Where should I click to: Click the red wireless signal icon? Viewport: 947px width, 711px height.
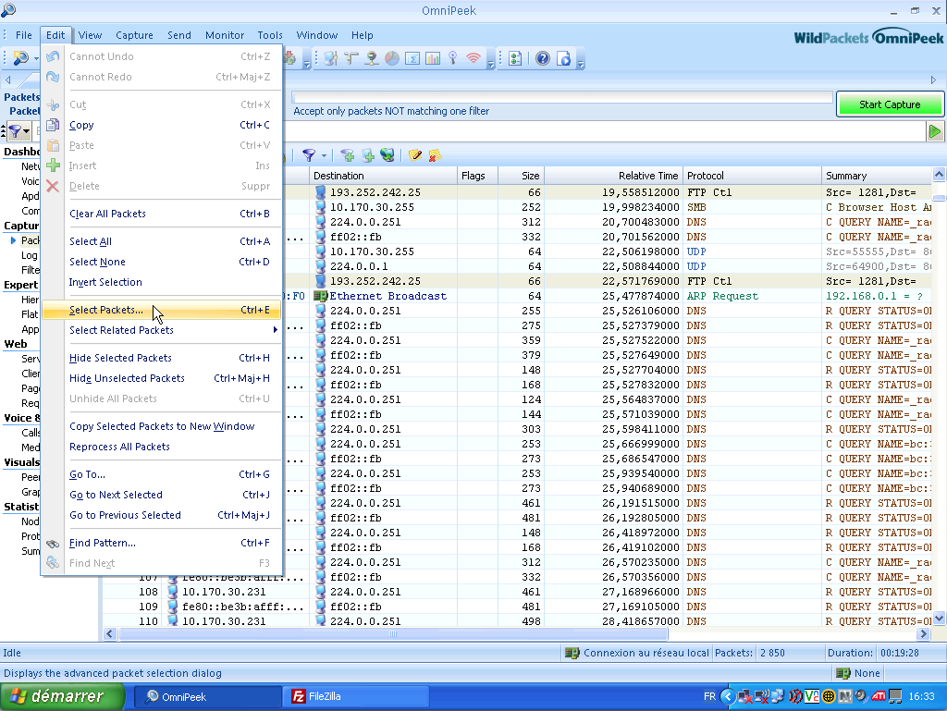(474, 58)
